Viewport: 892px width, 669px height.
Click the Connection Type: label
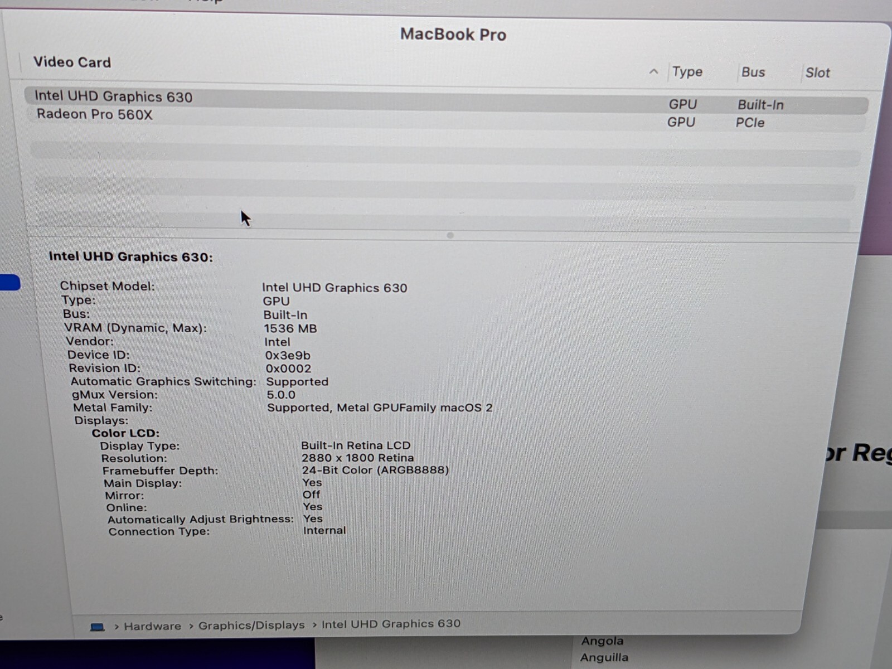pos(159,531)
